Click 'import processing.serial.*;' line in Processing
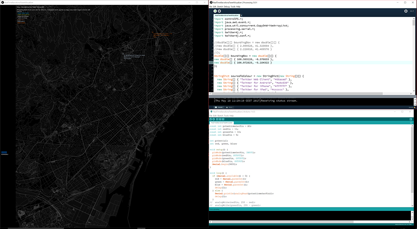417x229 pixels. (x=235, y=29)
